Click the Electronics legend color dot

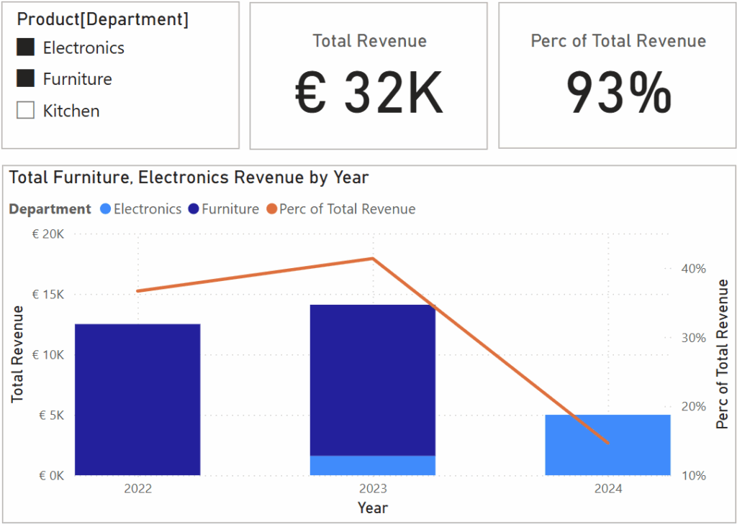click(105, 209)
